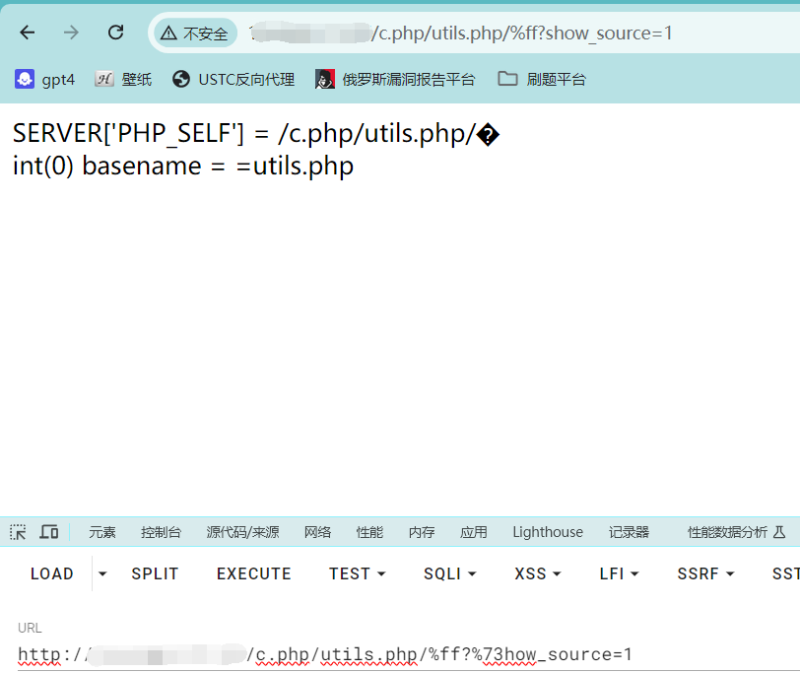800x673 pixels.
Task: Open the LFI dropdown menu
Action: (x=619, y=573)
